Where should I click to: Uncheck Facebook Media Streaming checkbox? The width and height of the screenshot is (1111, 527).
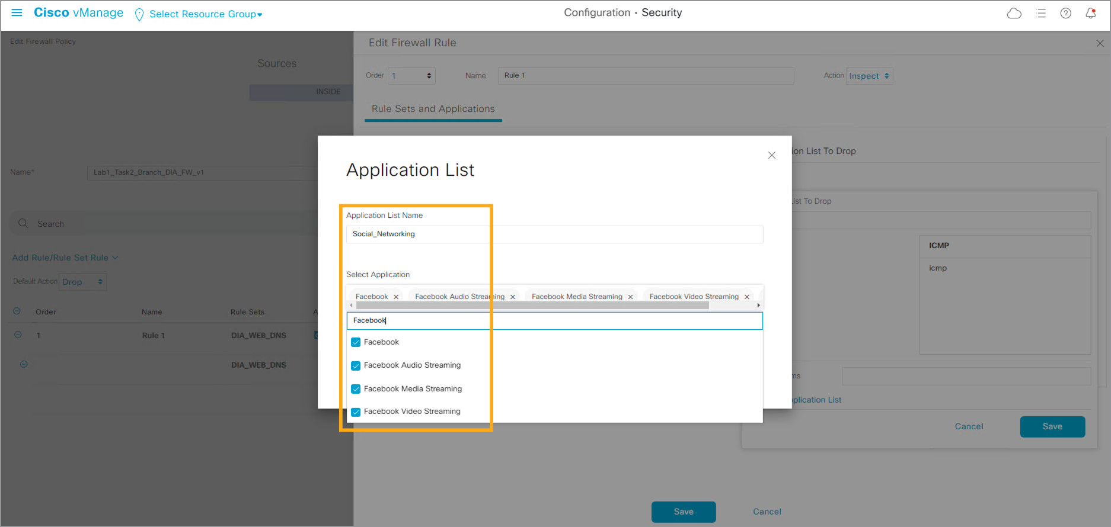coord(356,389)
